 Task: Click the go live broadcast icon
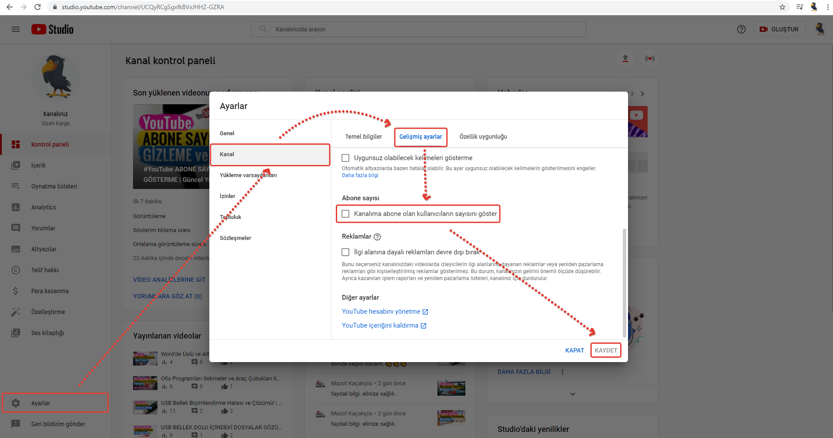coord(650,58)
